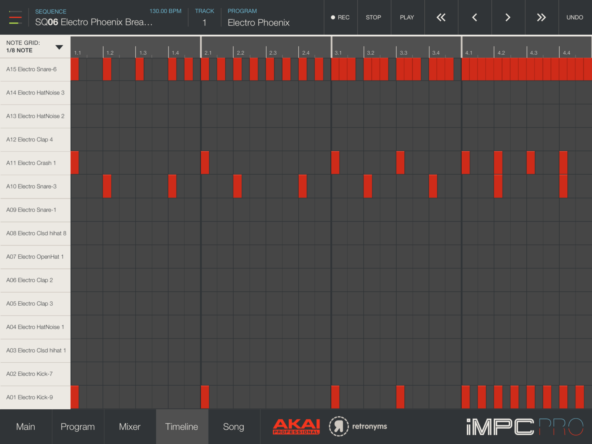Open the Program selector Electro Phoenix
Screen dimensions: 592x444
click(x=259, y=22)
